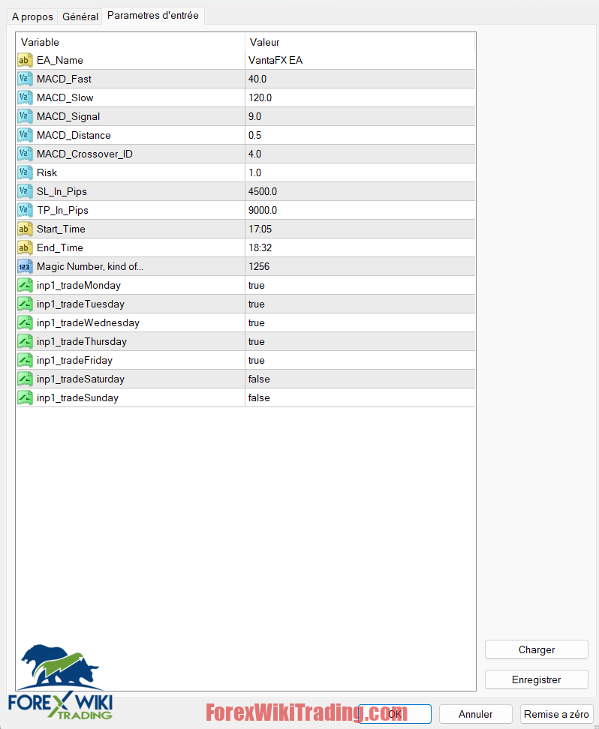Select the EA_Name variable label
Viewport: 599px width, 729px height.
pyautogui.click(x=60, y=61)
